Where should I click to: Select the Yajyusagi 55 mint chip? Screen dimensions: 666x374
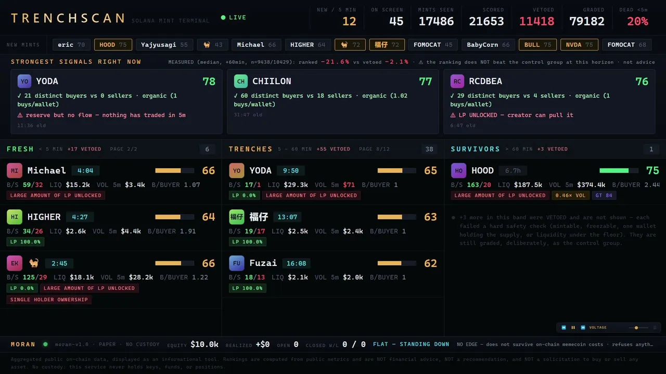[164, 45]
